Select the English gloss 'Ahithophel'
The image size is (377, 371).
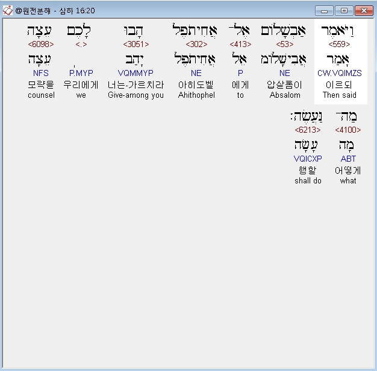196,95
